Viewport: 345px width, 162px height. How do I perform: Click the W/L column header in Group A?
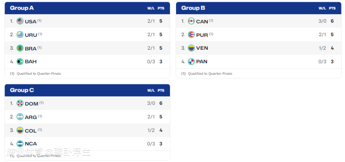point(151,8)
